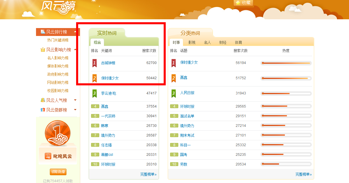The height and width of the screenshot is (183, 349).
Task: Click the large orange number-one medal badge
Action: (x=58, y=133)
